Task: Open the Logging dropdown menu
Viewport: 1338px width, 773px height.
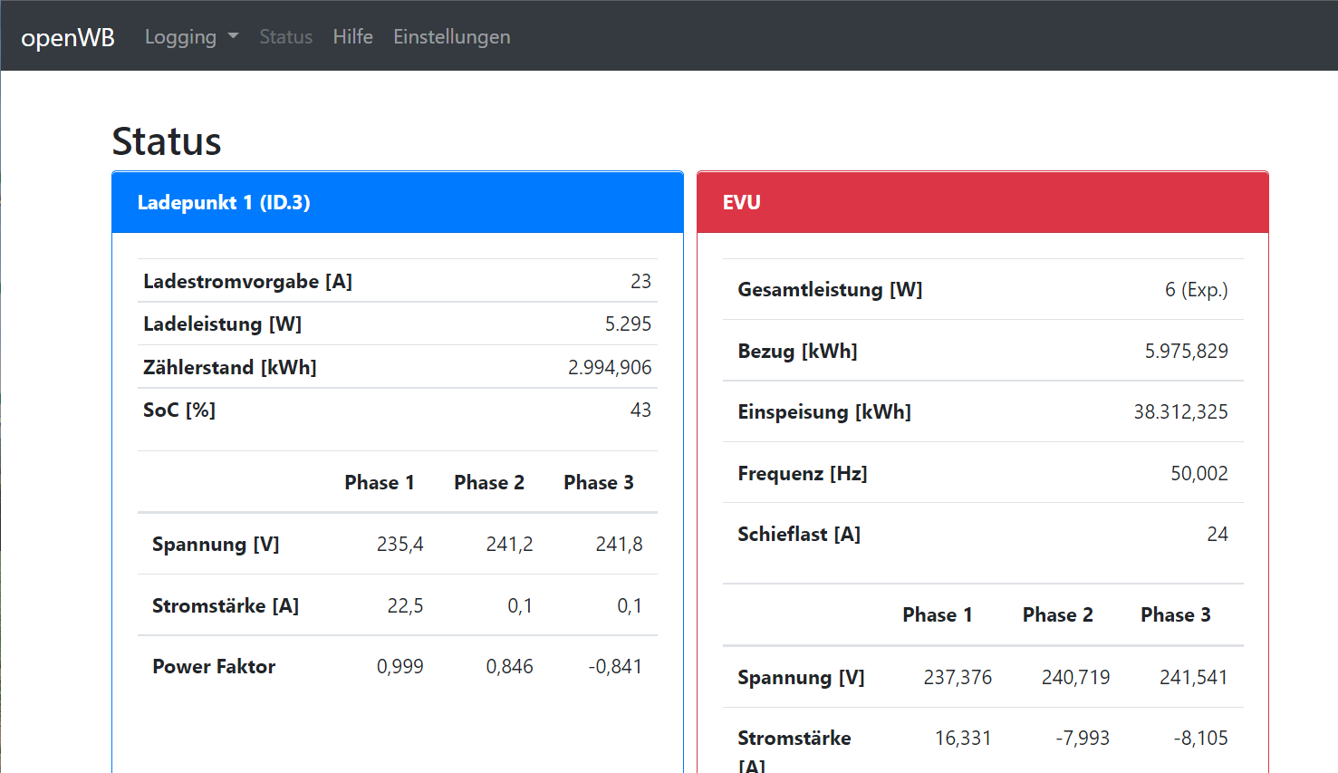Action: pos(181,37)
